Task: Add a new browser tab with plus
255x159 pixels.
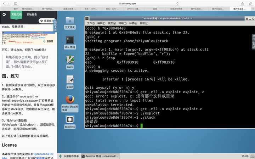Action: [x=253, y=8]
